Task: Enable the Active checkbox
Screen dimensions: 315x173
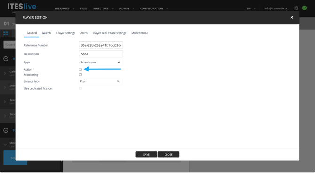Action: [80, 69]
